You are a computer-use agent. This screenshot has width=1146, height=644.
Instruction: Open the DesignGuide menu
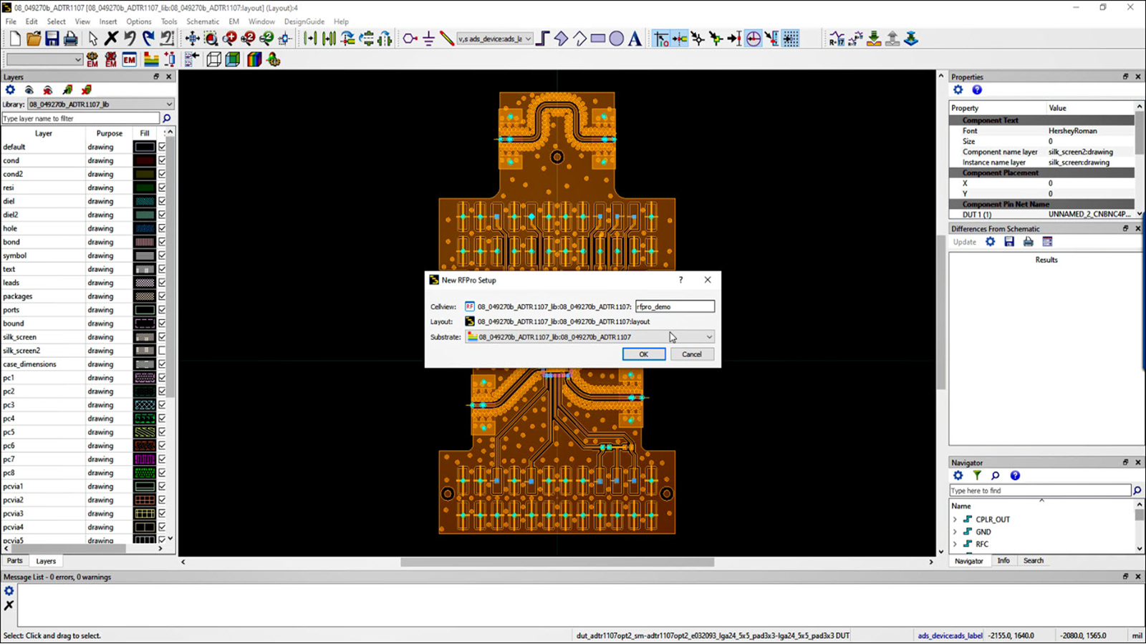(x=304, y=21)
